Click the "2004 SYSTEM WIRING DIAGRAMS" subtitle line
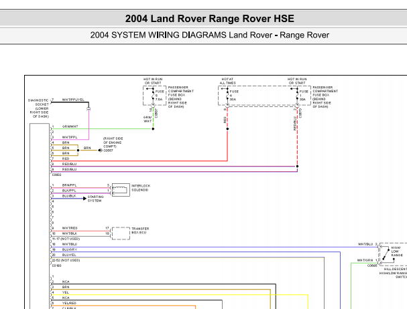 209,35
